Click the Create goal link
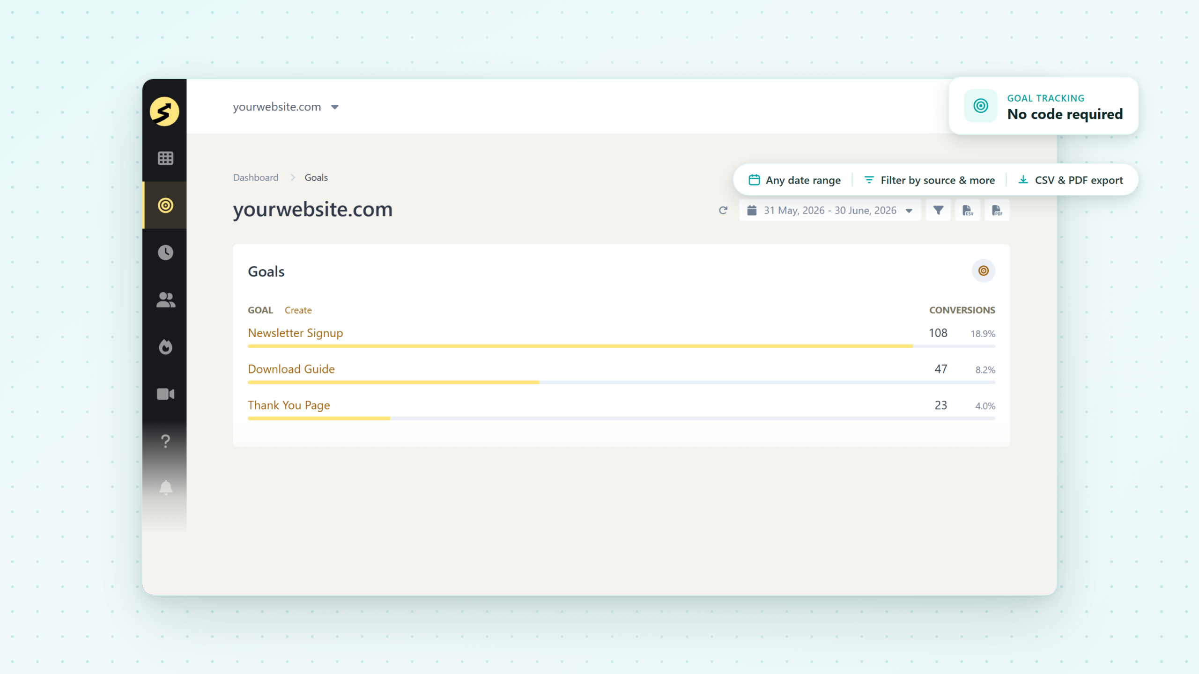1199x674 pixels. (298, 310)
